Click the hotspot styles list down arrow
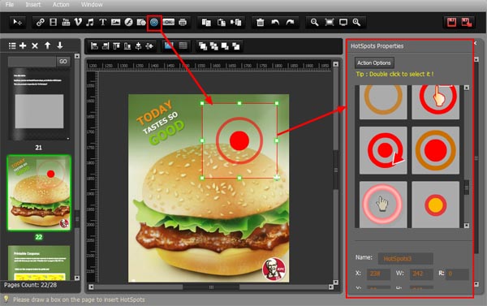 (x=467, y=225)
